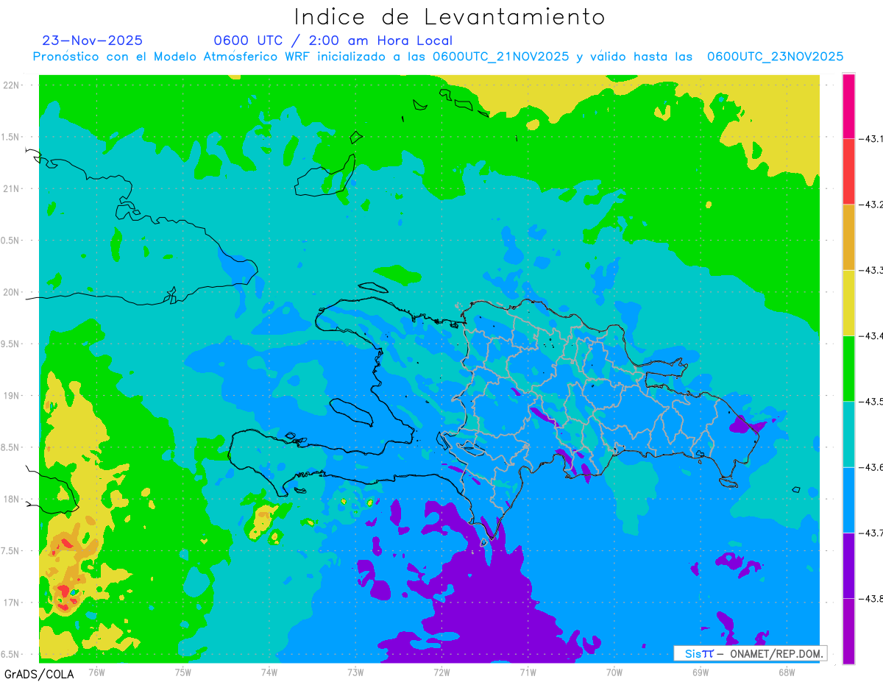Click the '17N' latitude label
Screen dimensions: 883x682
pos(13,603)
